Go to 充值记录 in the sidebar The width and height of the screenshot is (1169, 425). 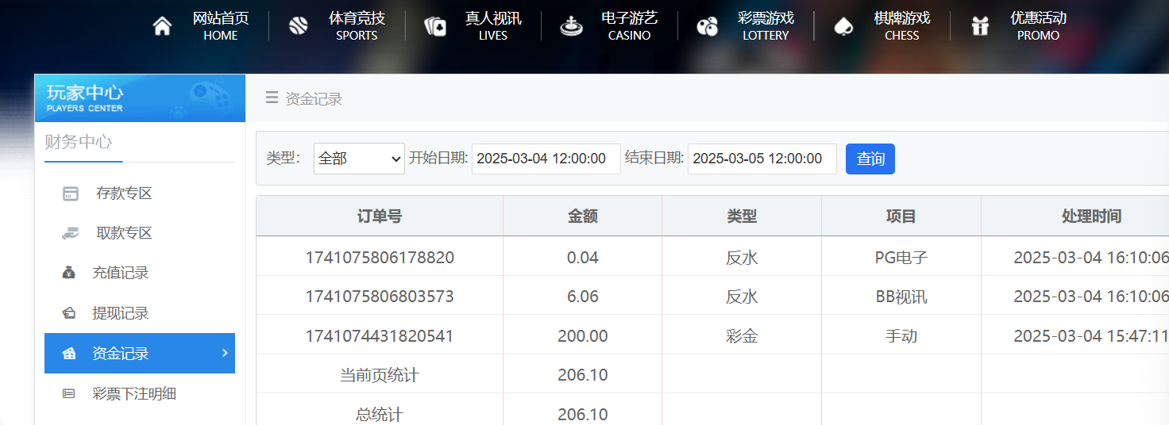(120, 273)
